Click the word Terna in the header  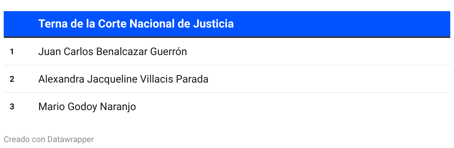point(51,24)
